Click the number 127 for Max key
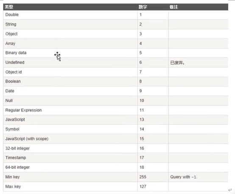Image resolution: width=235 pixels, height=194 pixels. click(143, 186)
